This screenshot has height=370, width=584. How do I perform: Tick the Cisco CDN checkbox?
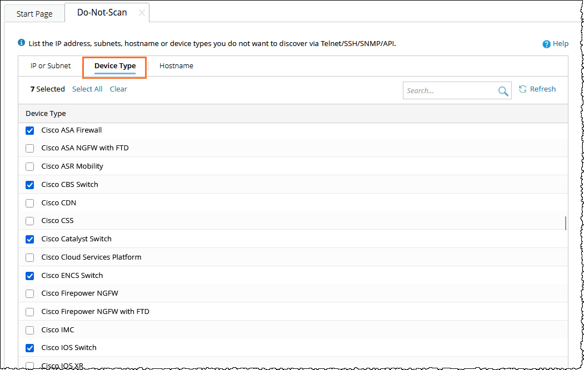30,204
